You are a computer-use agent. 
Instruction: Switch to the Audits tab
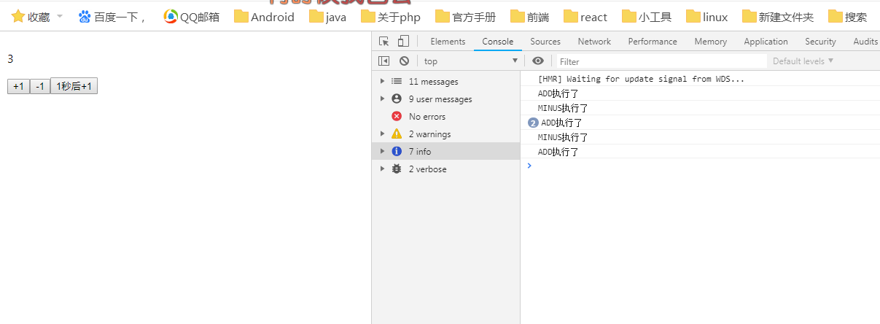click(865, 42)
